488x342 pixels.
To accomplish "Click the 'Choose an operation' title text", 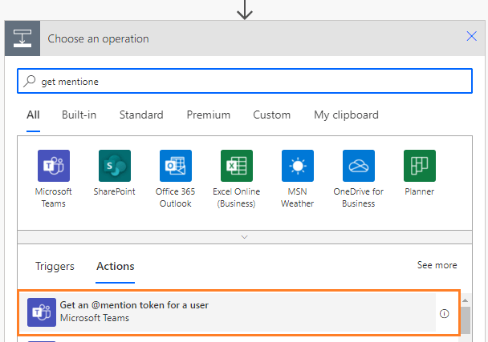I will 98,38.
